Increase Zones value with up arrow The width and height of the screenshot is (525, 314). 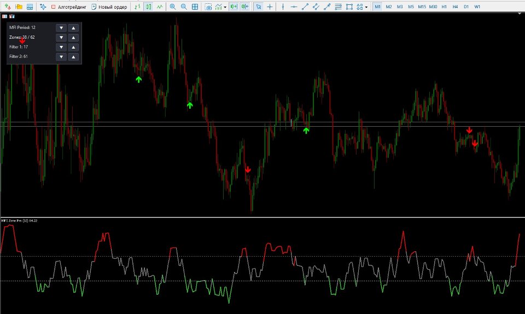click(73, 38)
